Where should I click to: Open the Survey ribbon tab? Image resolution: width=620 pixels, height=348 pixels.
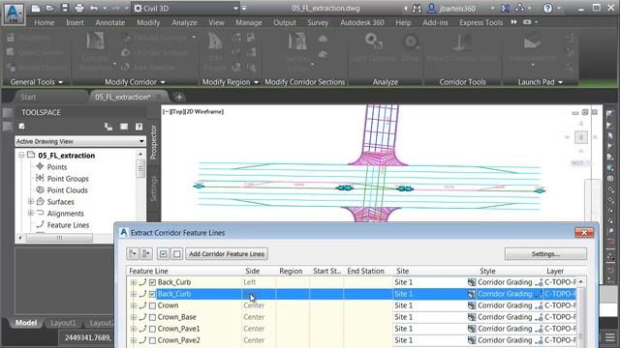pyautogui.click(x=318, y=22)
